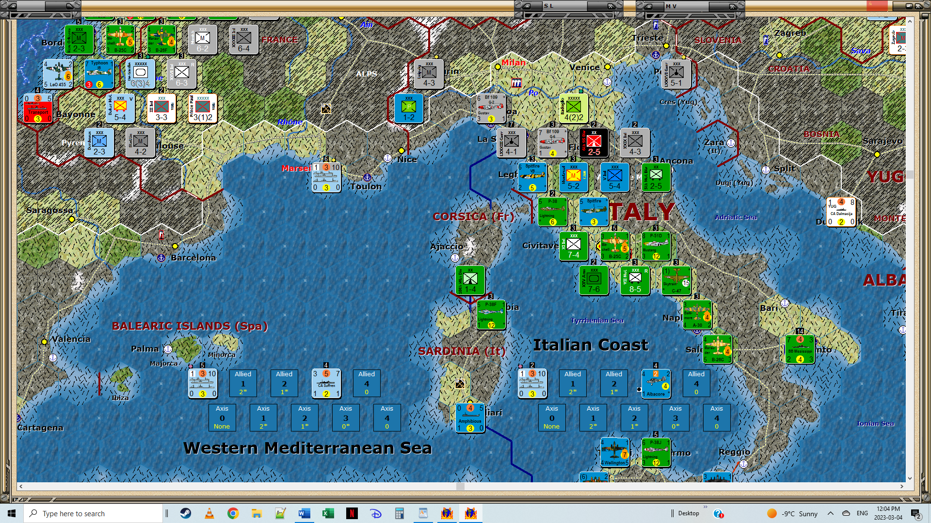Show hidden system tray icons

pyautogui.click(x=830, y=513)
